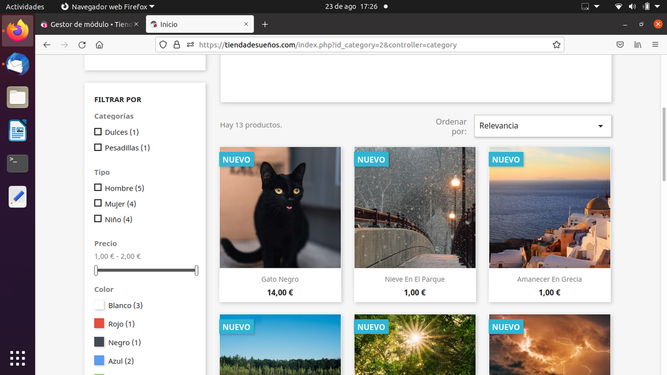667x375 pixels.
Task: Open the Gato Negro product link
Action: [280, 279]
